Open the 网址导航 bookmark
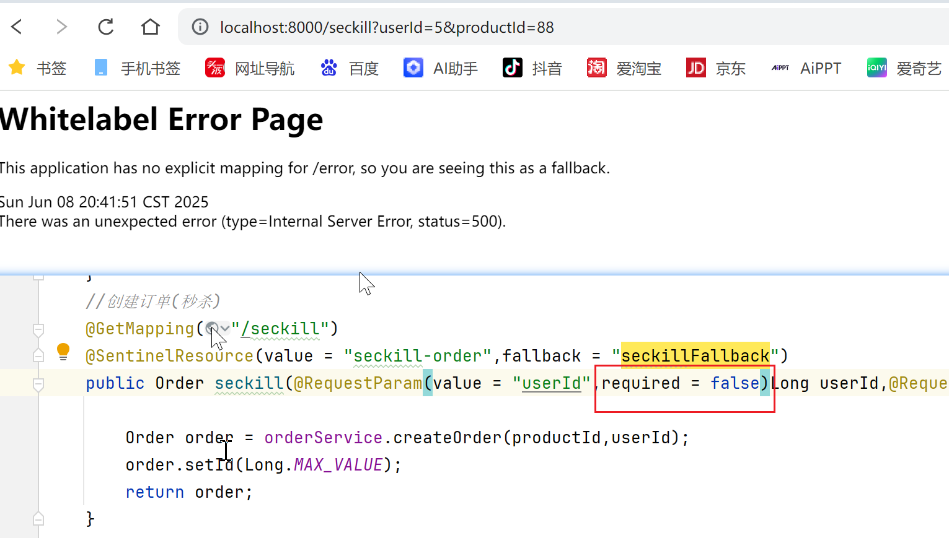Screen dimensions: 949x538 point(250,68)
